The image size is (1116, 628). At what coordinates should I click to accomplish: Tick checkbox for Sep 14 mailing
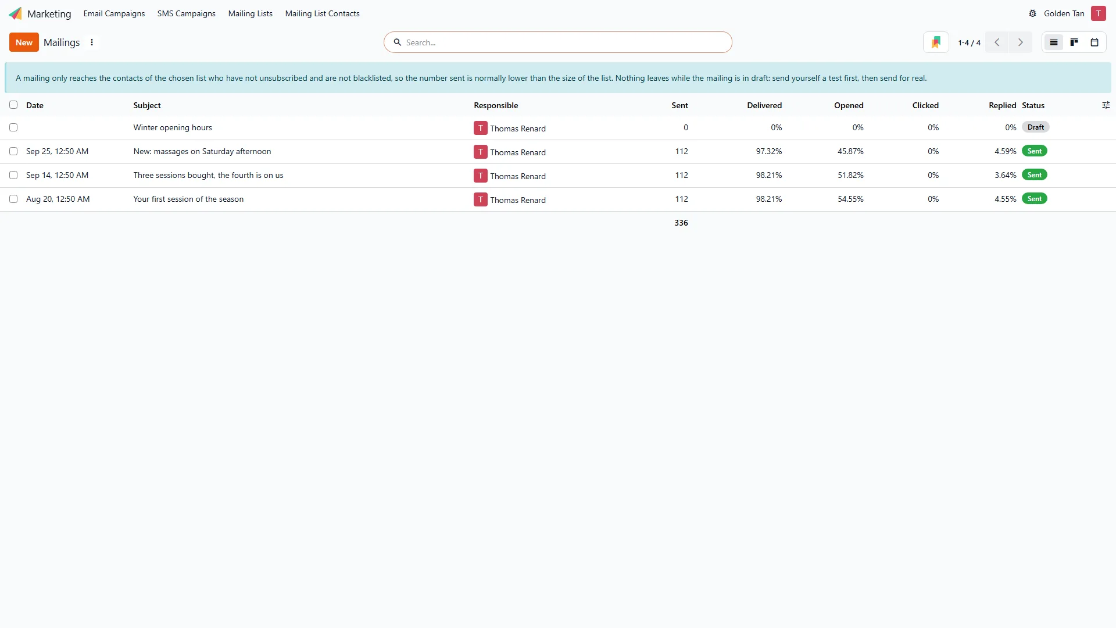13,175
